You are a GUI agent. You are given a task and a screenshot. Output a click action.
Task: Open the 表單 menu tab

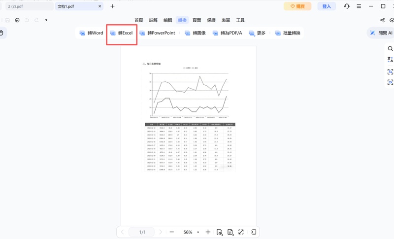pyautogui.click(x=226, y=20)
